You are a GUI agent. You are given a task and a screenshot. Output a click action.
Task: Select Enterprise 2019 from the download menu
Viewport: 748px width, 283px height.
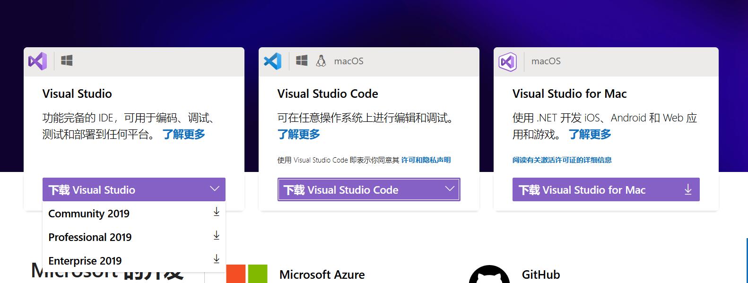coord(134,261)
